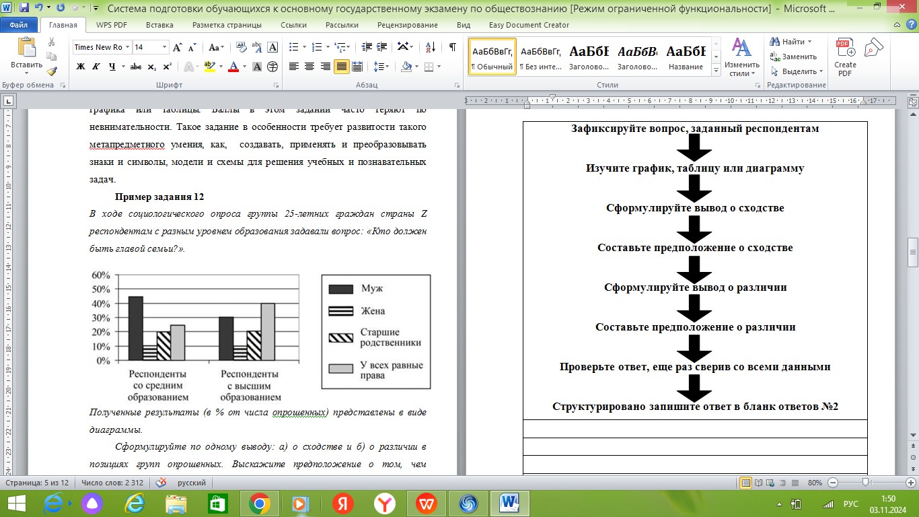Screen dimensions: 919x517
Task: Increase the paragraph indent
Action: [x=383, y=47]
